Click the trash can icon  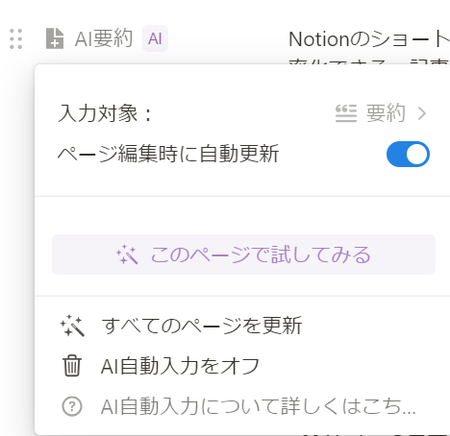[72, 366]
